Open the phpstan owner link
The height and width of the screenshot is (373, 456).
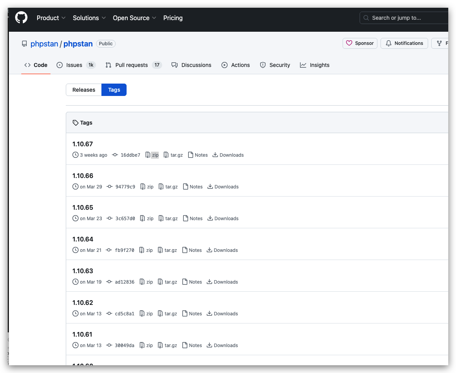pyautogui.click(x=44, y=44)
